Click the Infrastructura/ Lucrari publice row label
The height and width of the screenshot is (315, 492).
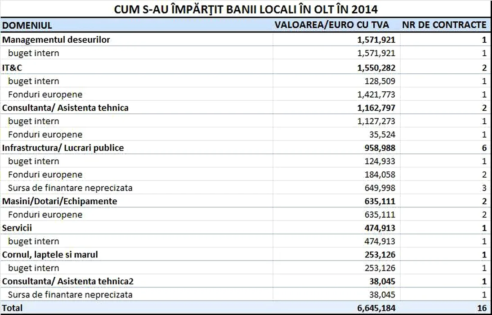(63, 148)
